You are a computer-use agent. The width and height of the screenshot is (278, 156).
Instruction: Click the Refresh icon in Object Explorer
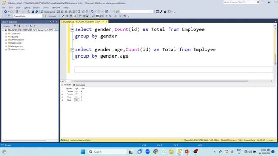pyautogui.click(x=30, y=26)
